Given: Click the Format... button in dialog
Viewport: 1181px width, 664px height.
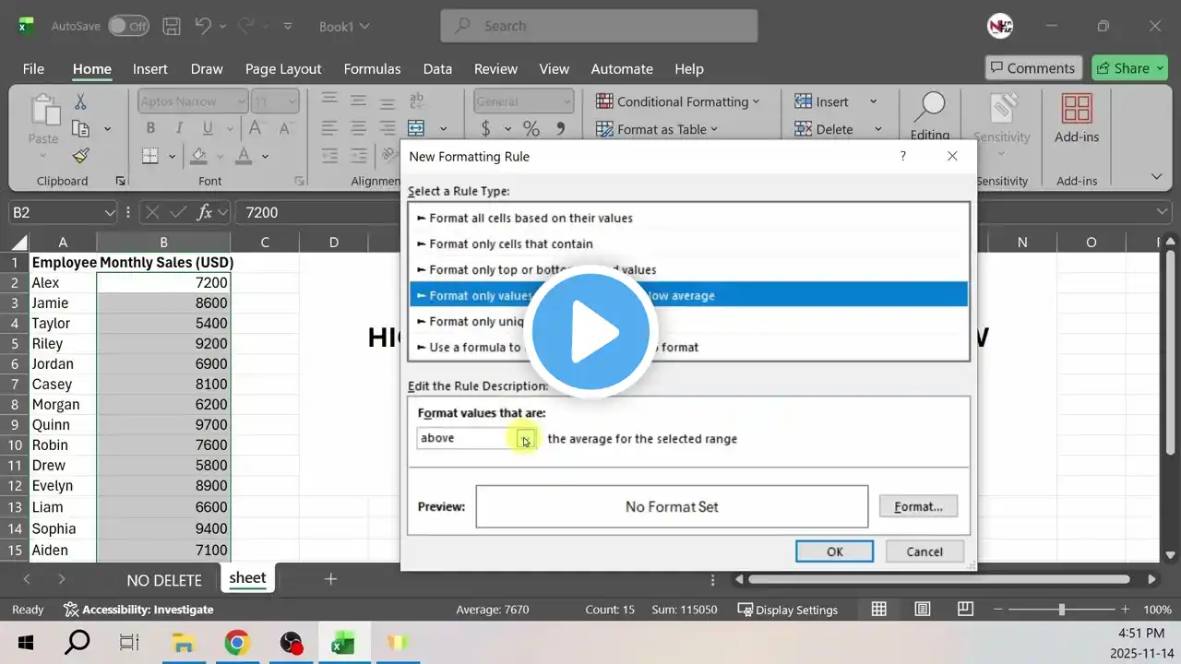Looking at the screenshot, I should [918, 506].
